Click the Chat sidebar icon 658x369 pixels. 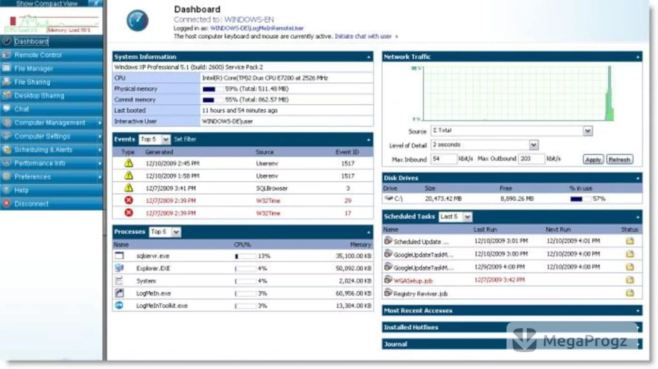[7, 109]
